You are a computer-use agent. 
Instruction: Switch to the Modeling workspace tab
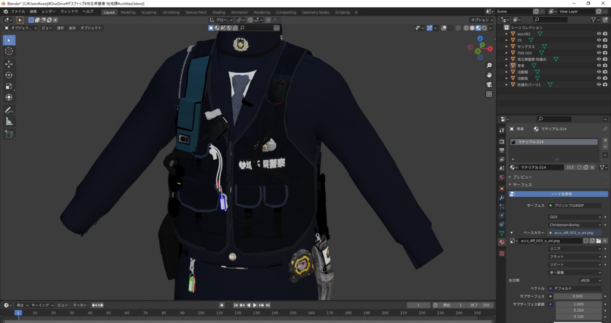point(128,12)
